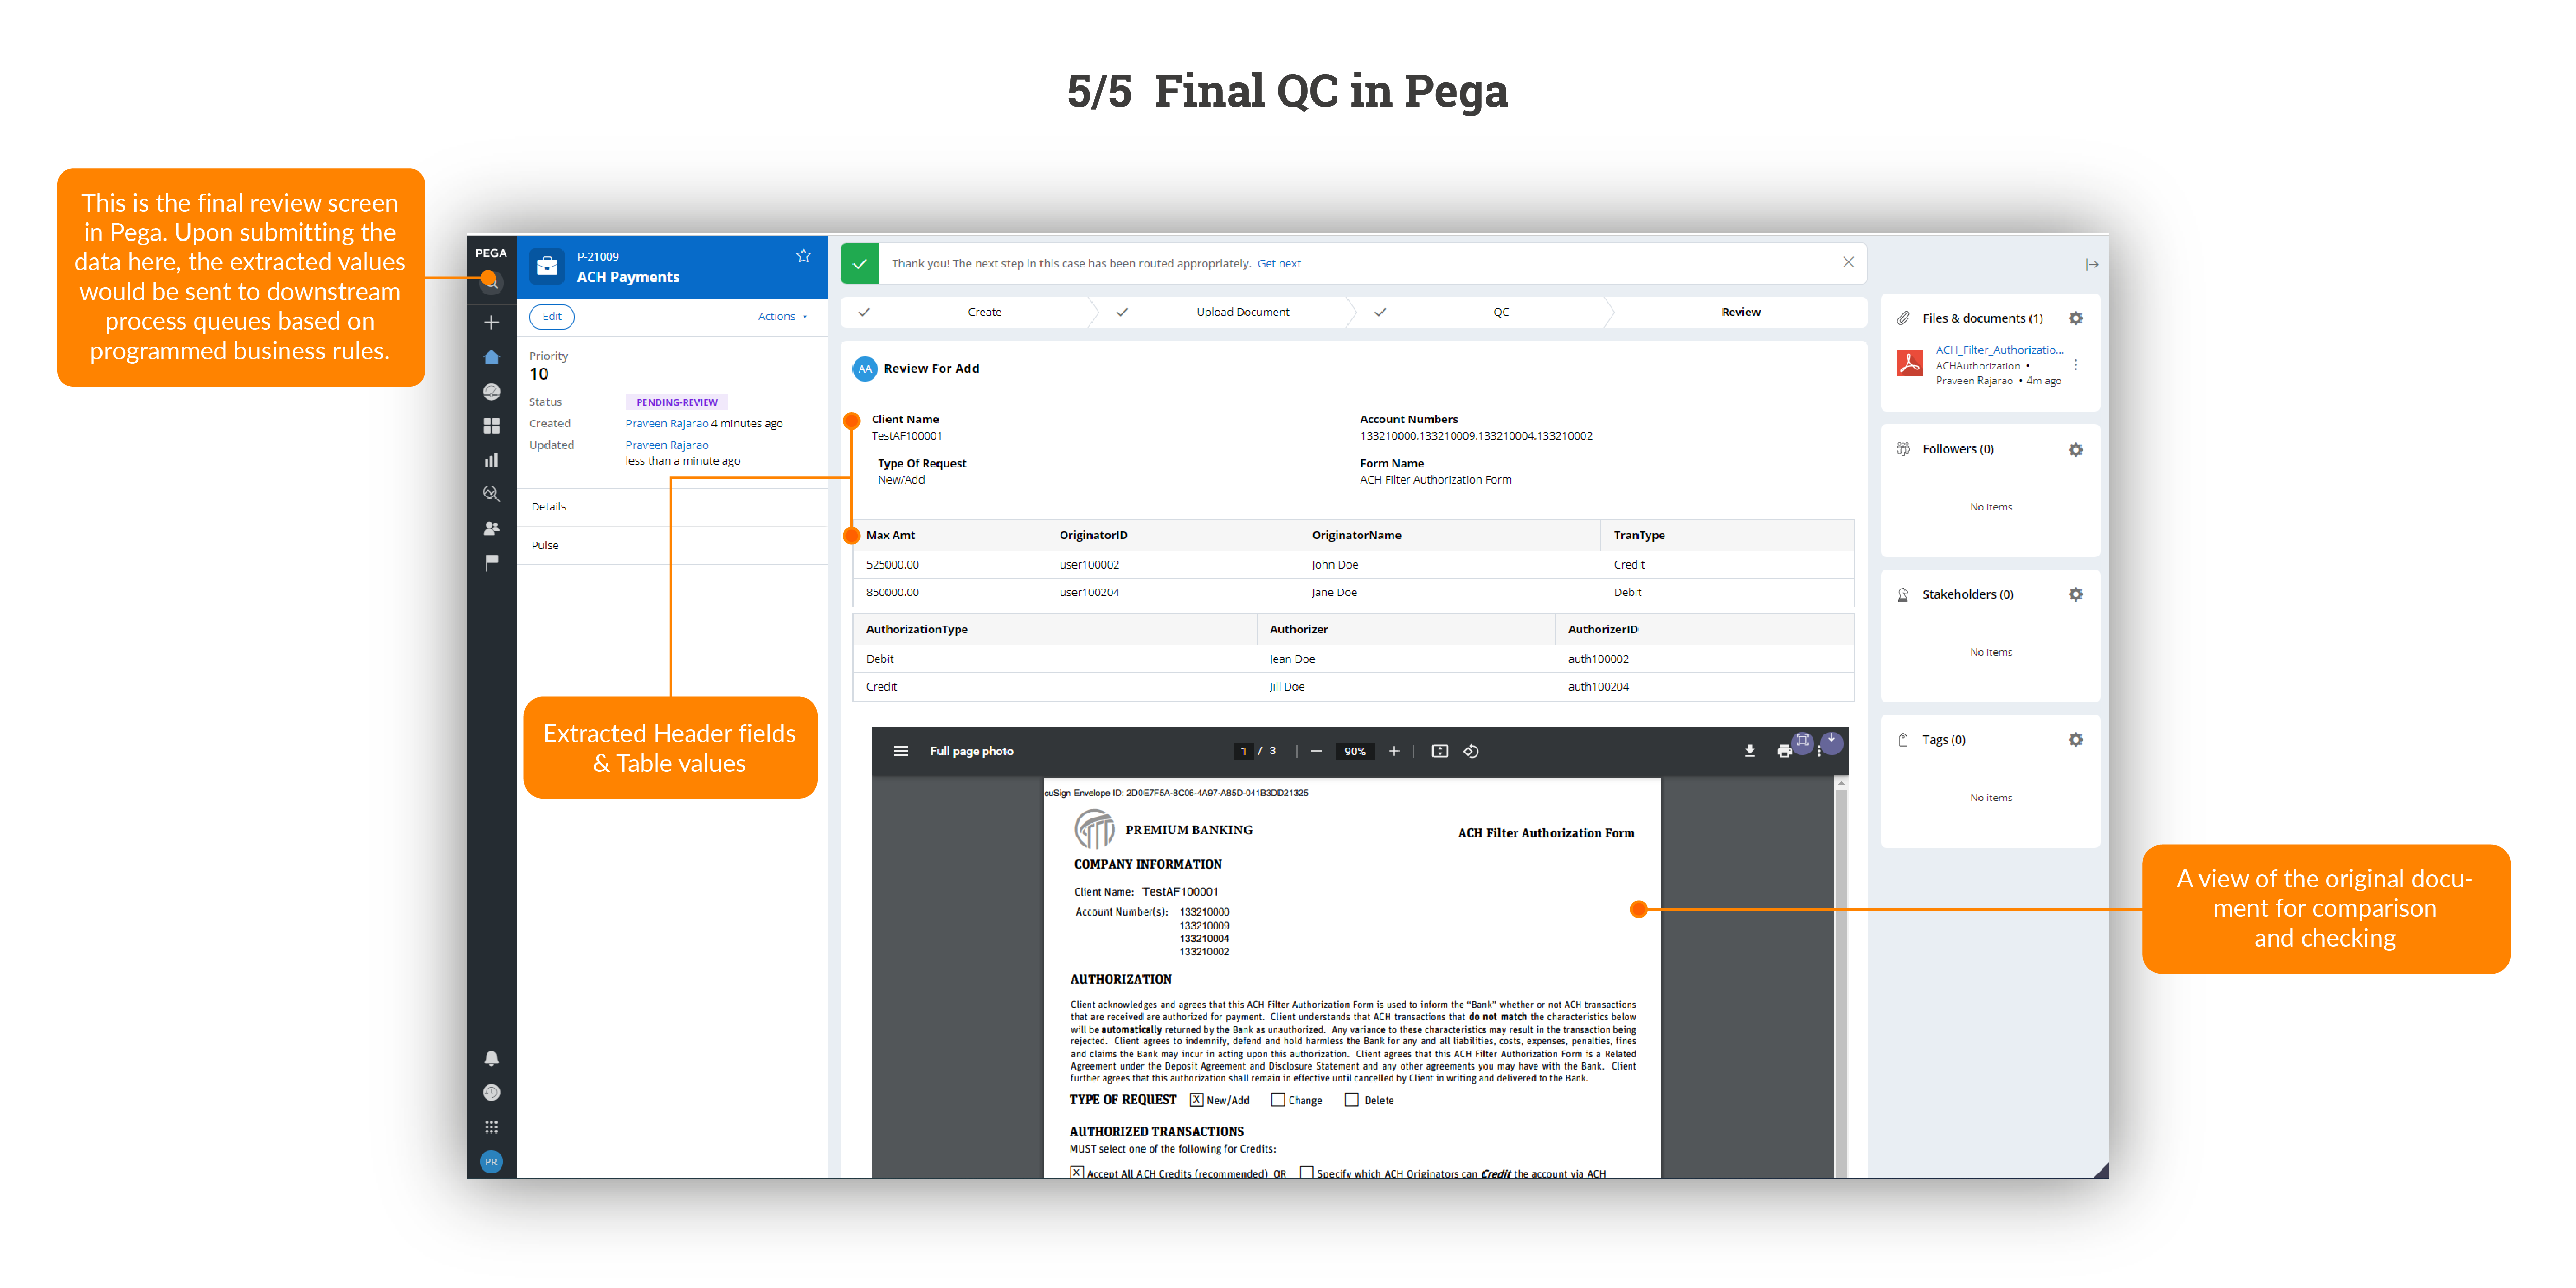
Task: Click the PDF zoom percentage field
Action: pos(1354,751)
